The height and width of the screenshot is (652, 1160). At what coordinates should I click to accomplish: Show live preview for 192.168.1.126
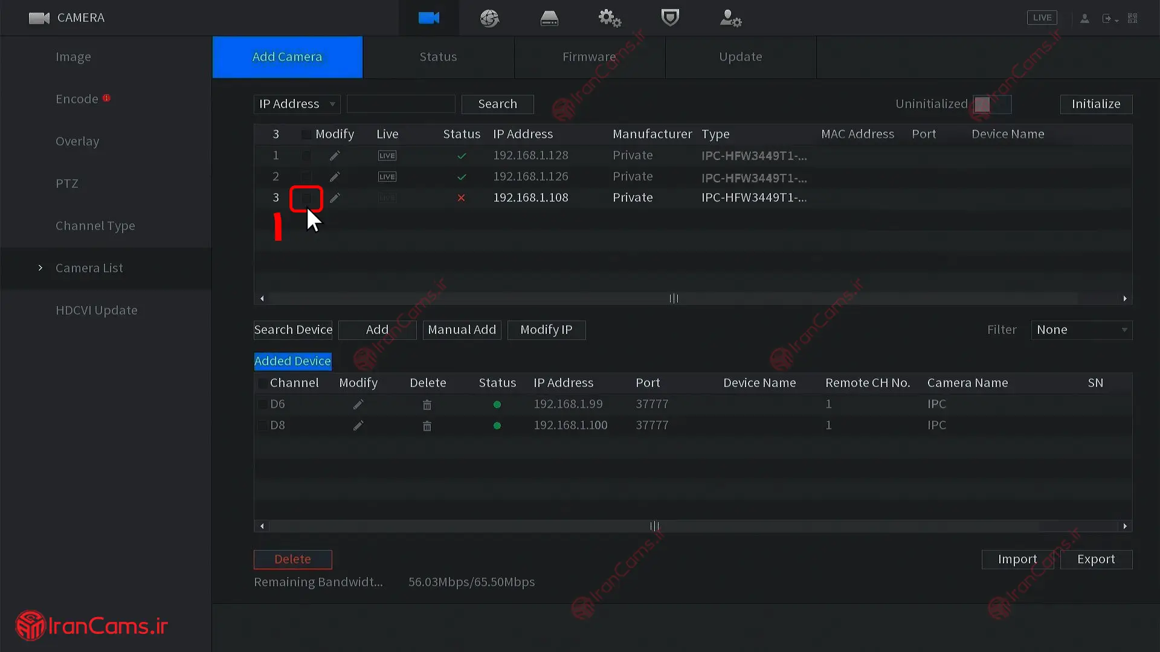387,177
